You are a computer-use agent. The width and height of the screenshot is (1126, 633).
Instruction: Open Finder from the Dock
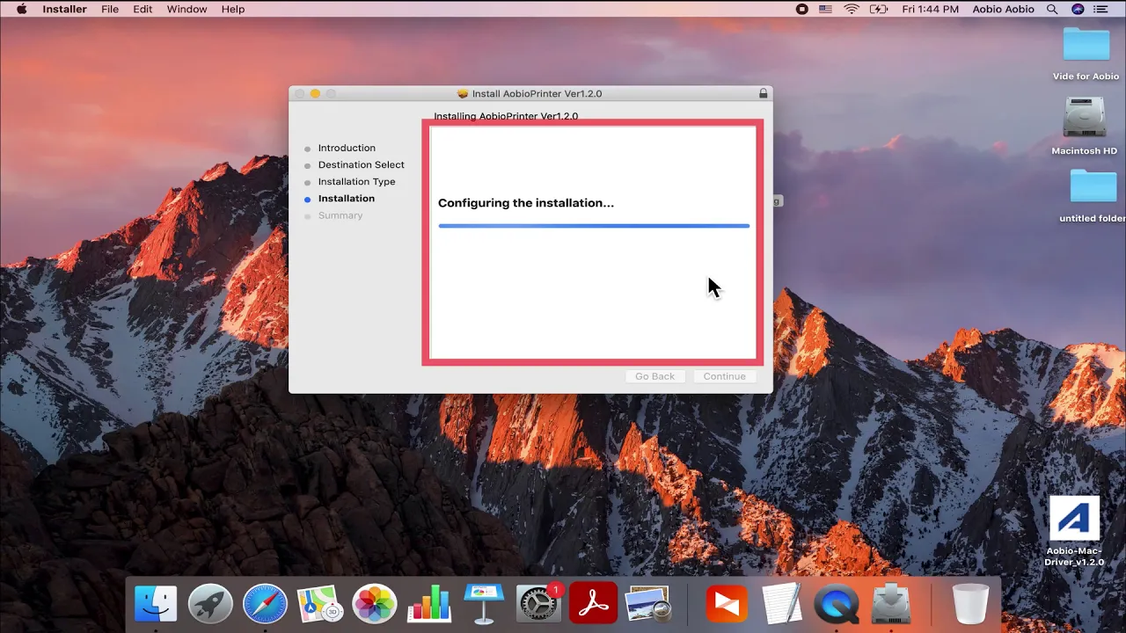pos(156,605)
